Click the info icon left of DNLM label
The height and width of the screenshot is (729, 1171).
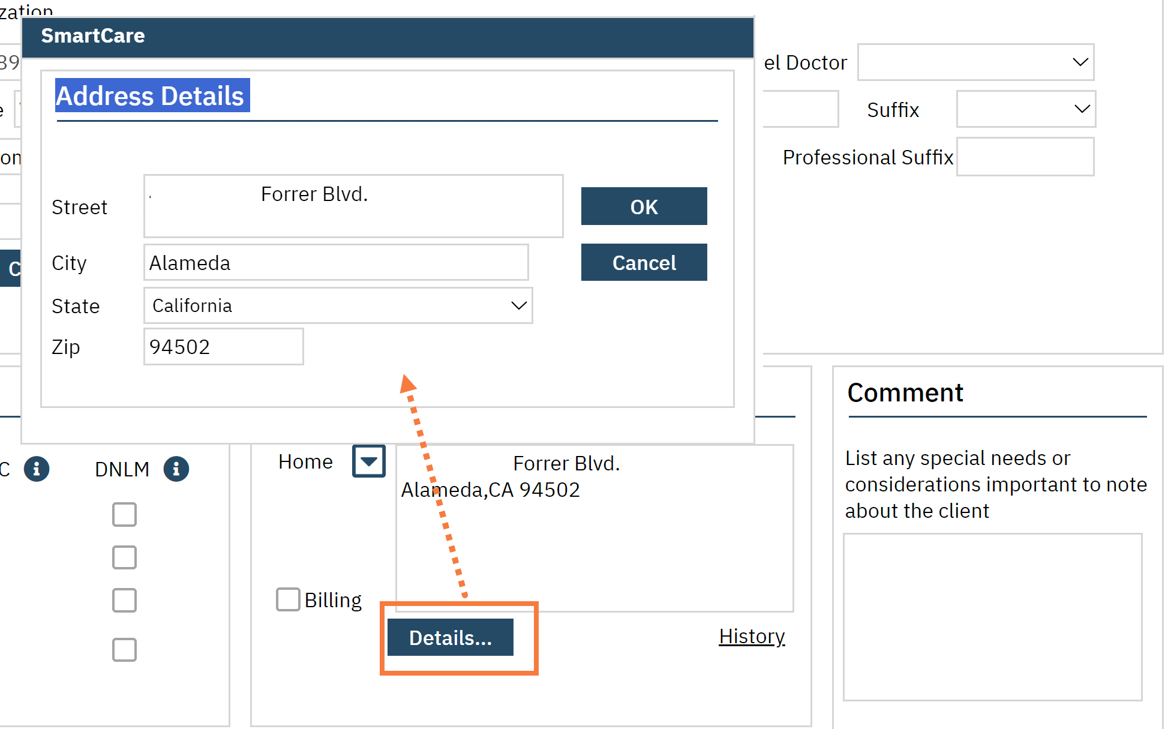37,469
